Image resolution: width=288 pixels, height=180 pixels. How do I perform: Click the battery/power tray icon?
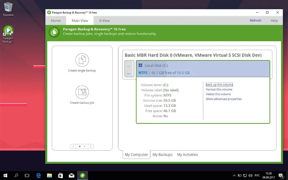(x=240, y=176)
